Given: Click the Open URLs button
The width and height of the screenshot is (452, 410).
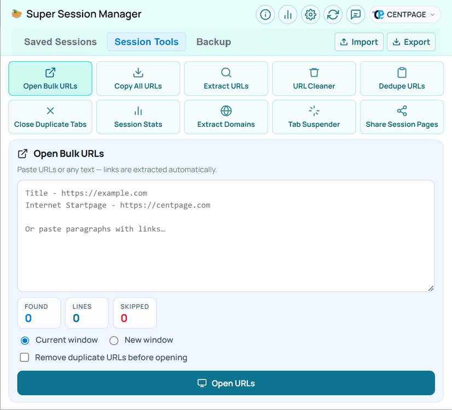Looking at the screenshot, I should [x=226, y=383].
